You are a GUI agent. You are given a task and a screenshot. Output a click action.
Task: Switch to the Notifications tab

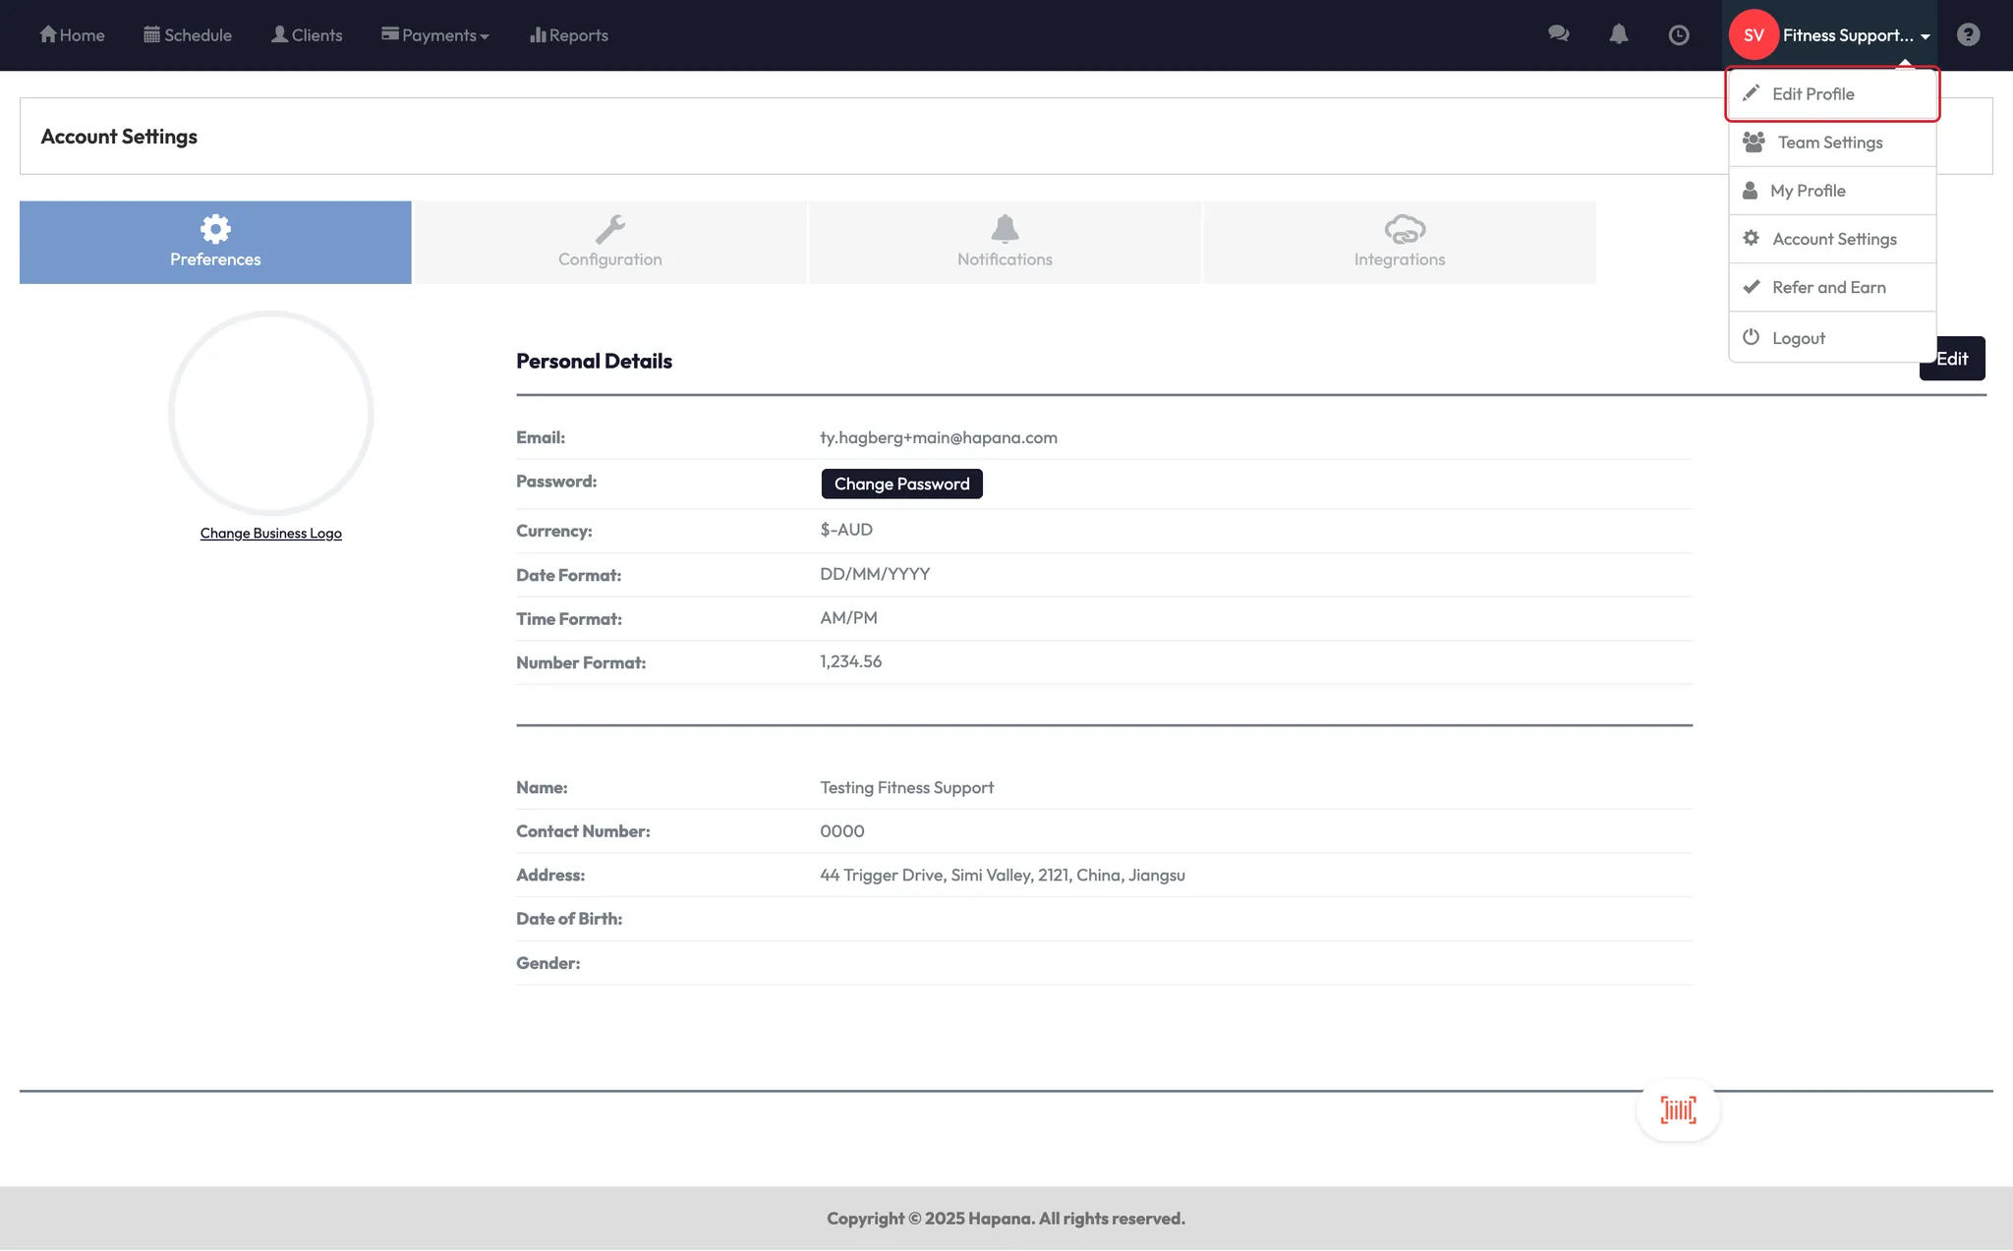(x=1005, y=242)
